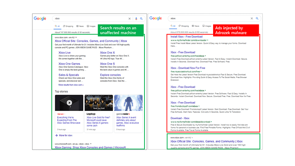
Task: Open Everything We're Expecting story link
Action: 69,120
